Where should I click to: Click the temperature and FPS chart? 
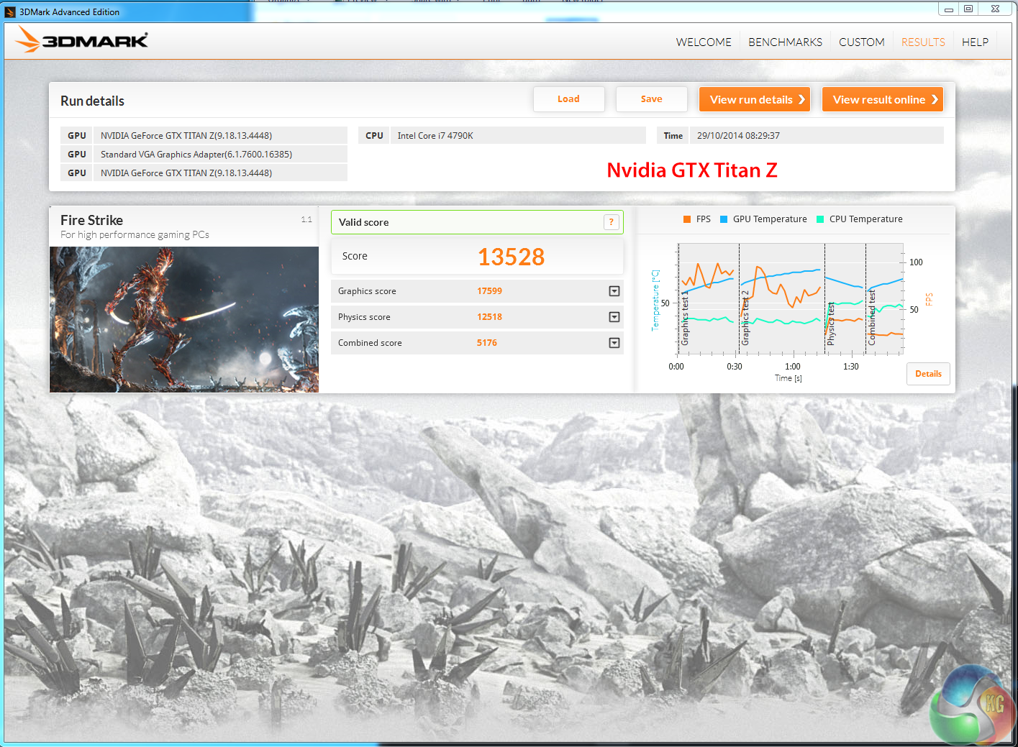[791, 299]
